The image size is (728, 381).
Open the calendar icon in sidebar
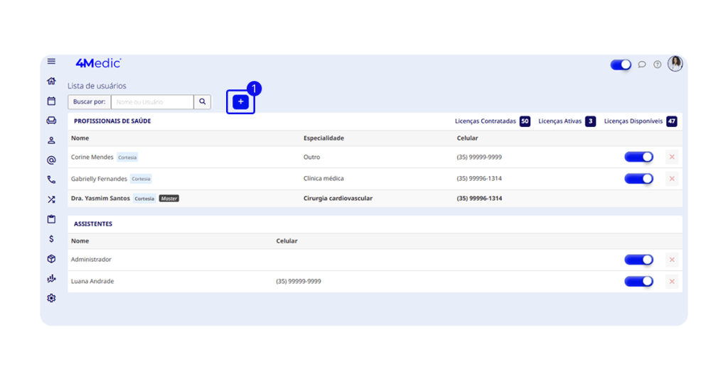[x=51, y=101]
